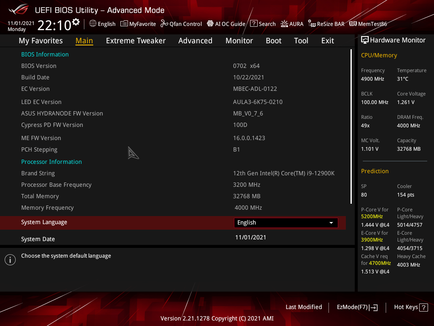Go to the Advanced tab
Viewport: 434px width, 326px height.
point(195,41)
